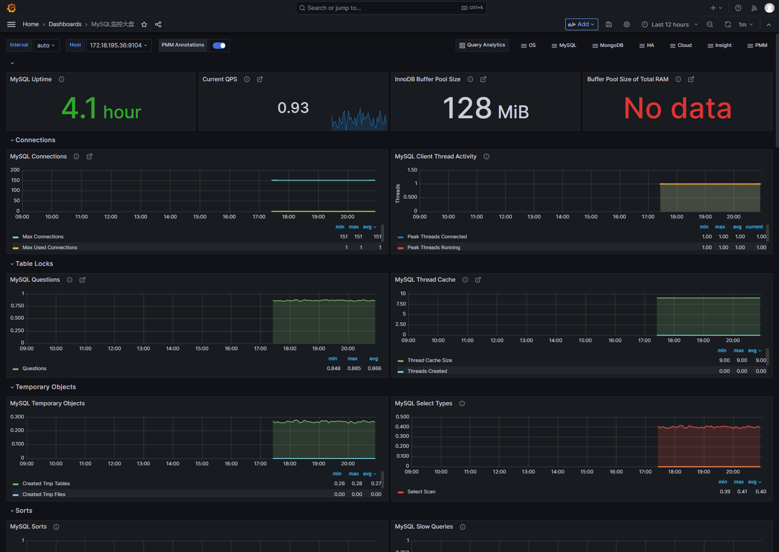
Task: Open the Cloud dashboards menu
Action: (681, 45)
